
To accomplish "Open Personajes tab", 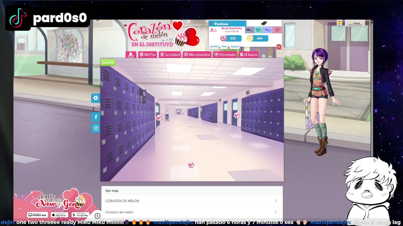I will coord(225,55).
